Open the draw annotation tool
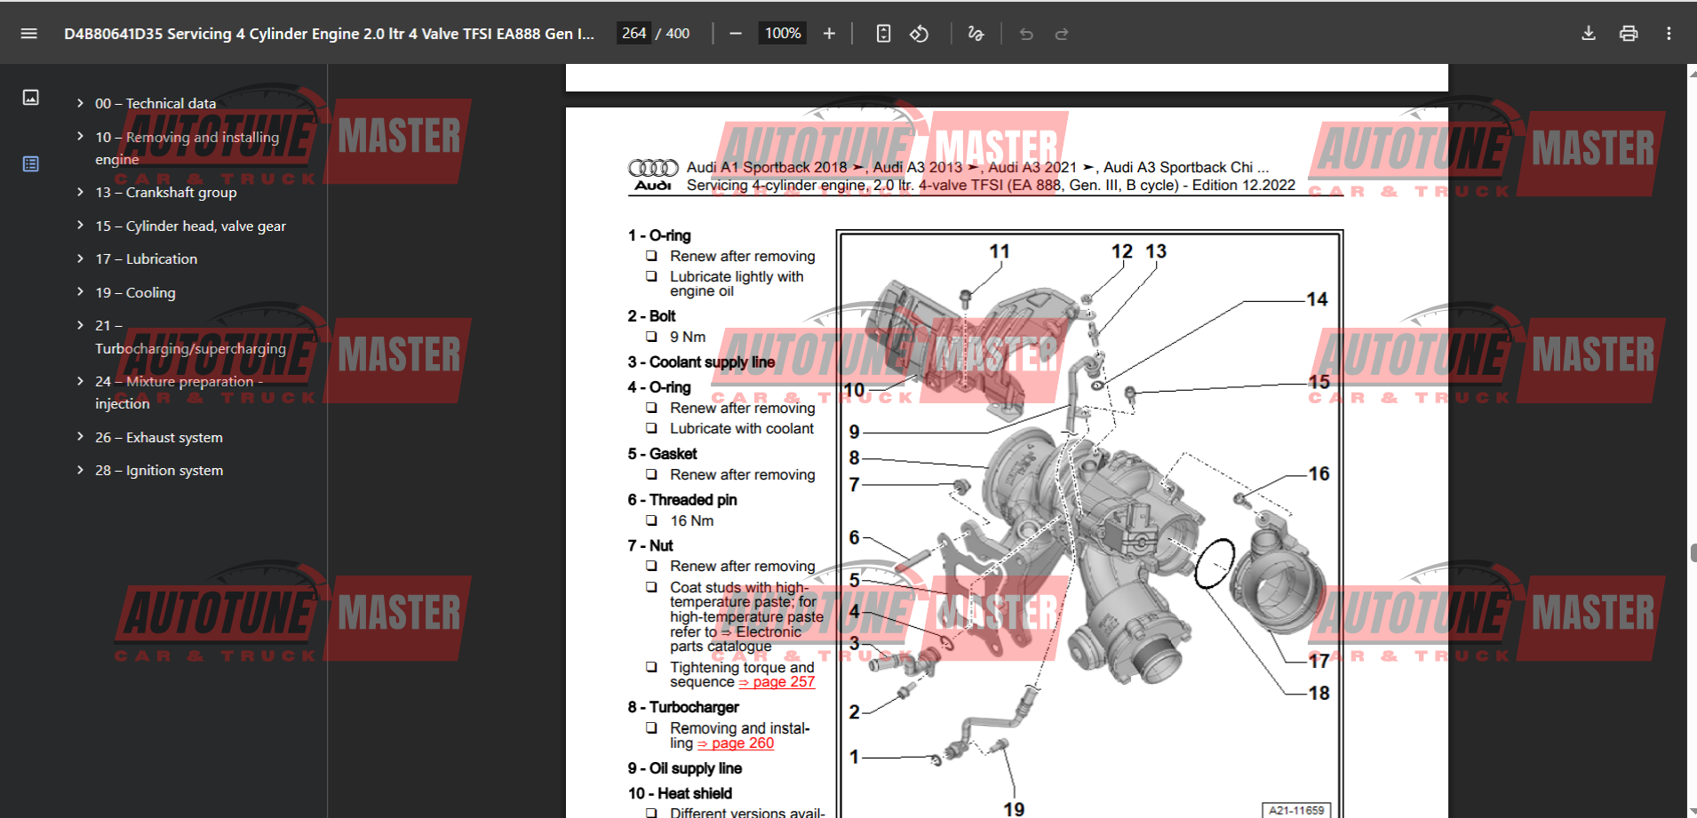 click(976, 34)
